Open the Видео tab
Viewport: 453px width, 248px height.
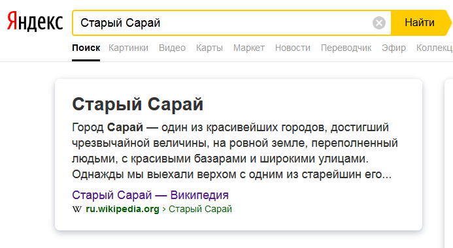pos(172,48)
